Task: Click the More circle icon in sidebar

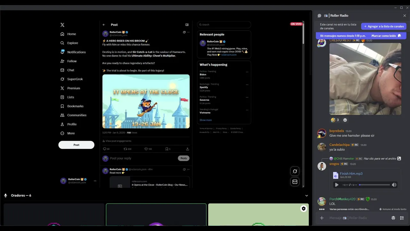Action: tap(62, 133)
